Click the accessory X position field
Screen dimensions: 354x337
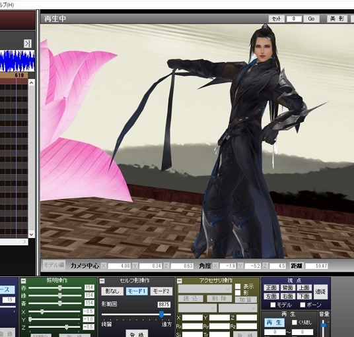(x=192, y=318)
